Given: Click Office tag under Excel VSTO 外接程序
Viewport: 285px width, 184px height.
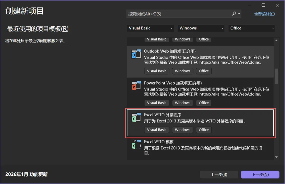Looking at the screenshot, I should click(x=204, y=130).
